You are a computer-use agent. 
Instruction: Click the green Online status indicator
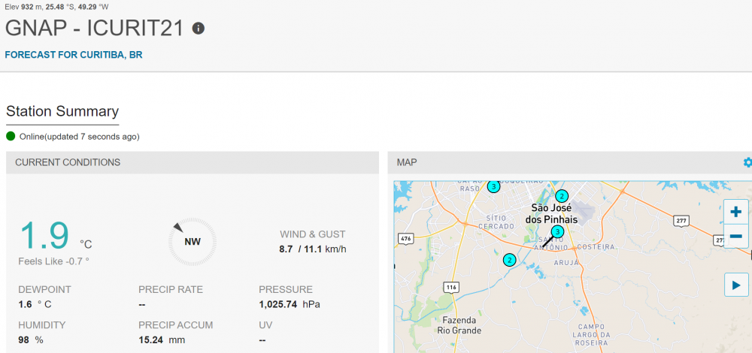pyautogui.click(x=11, y=136)
